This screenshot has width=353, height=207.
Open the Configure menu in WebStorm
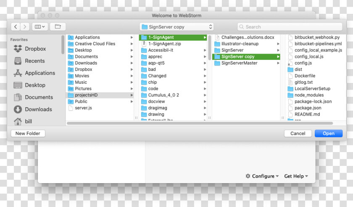pyautogui.click(x=262, y=176)
